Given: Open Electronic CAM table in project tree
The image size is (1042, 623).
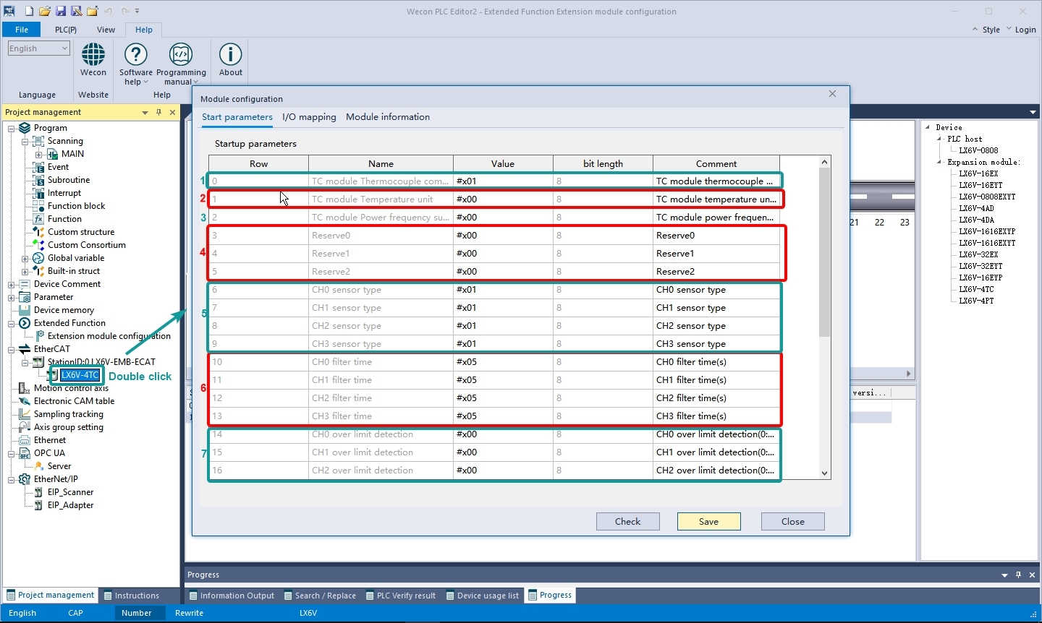Looking at the screenshot, I should 74,401.
